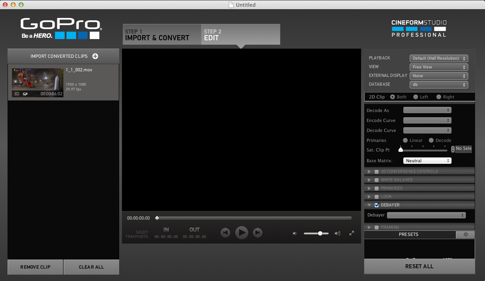Switch to Step 1 Import & Convert tab
This screenshot has height=281, width=485.
161,35
